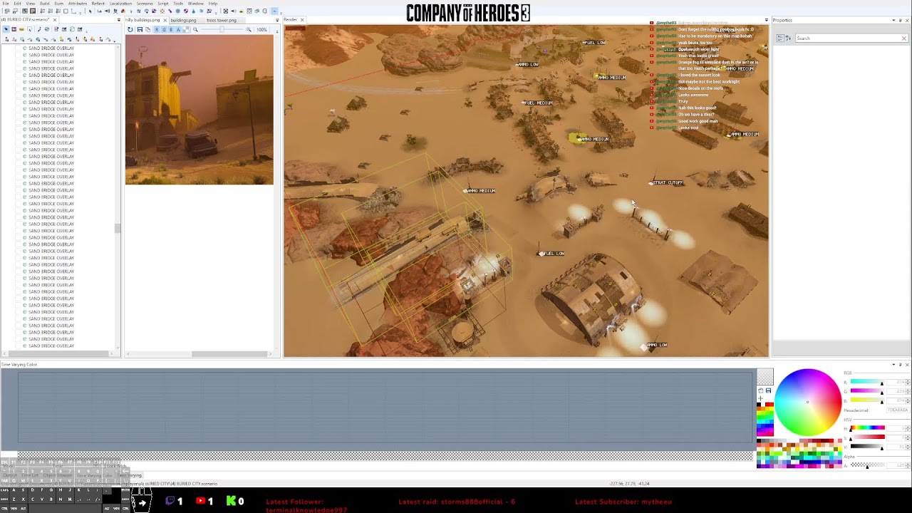The width and height of the screenshot is (912, 513).
Task: Toggle the B channel in image viewer
Action: (171, 29)
